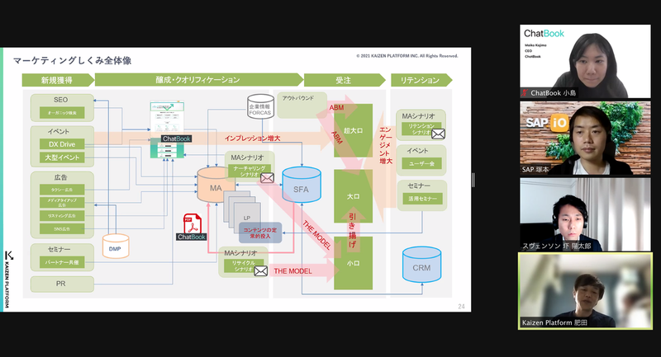The width and height of the screenshot is (661, 357).
Task: Click the orange MA database cylinder
Action: (x=216, y=185)
